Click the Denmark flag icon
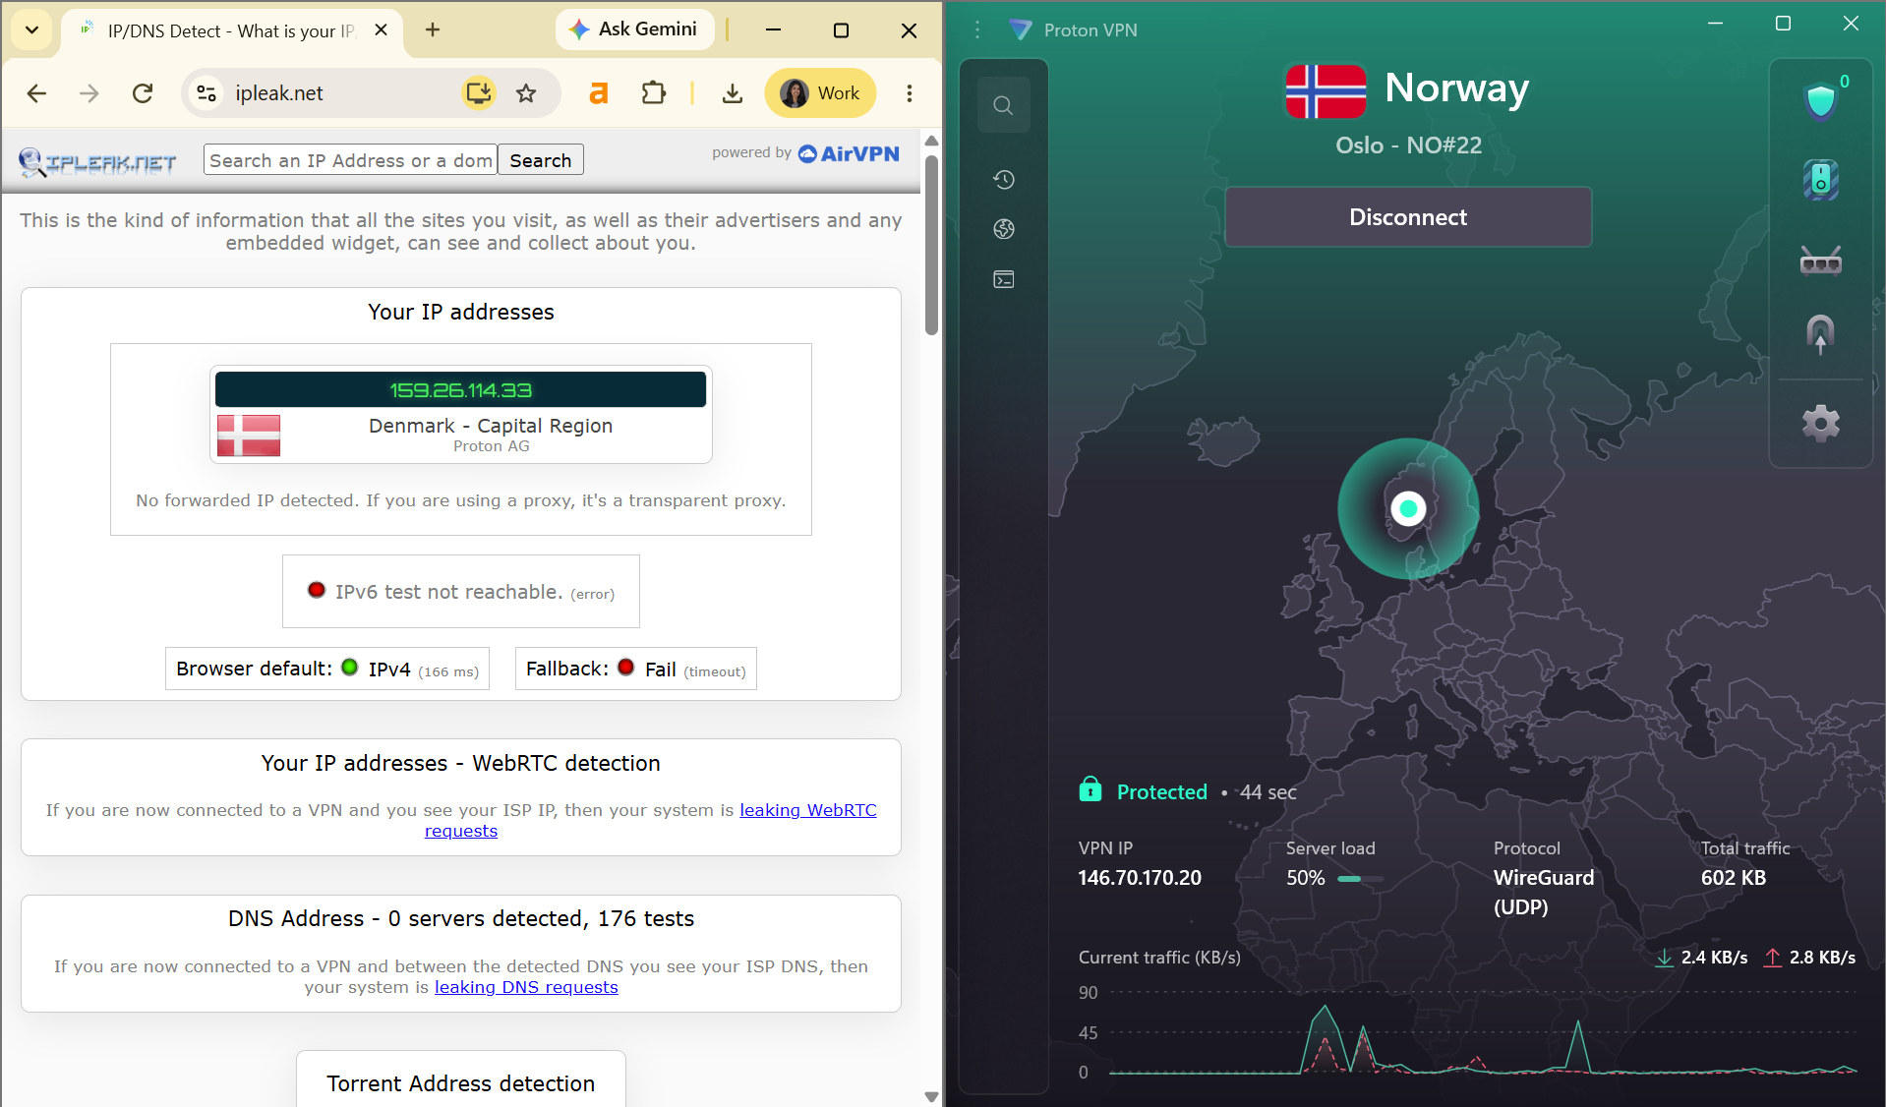Viewport: 1886px width, 1107px height. (x=249, y=436)
